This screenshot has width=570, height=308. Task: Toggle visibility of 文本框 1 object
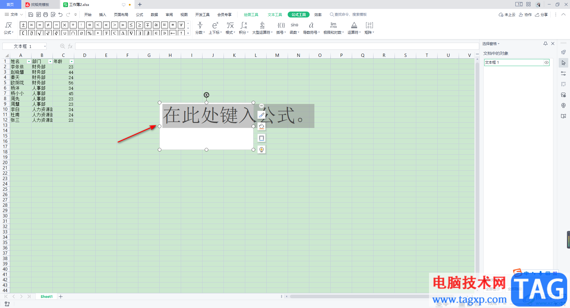click(546, 62)
